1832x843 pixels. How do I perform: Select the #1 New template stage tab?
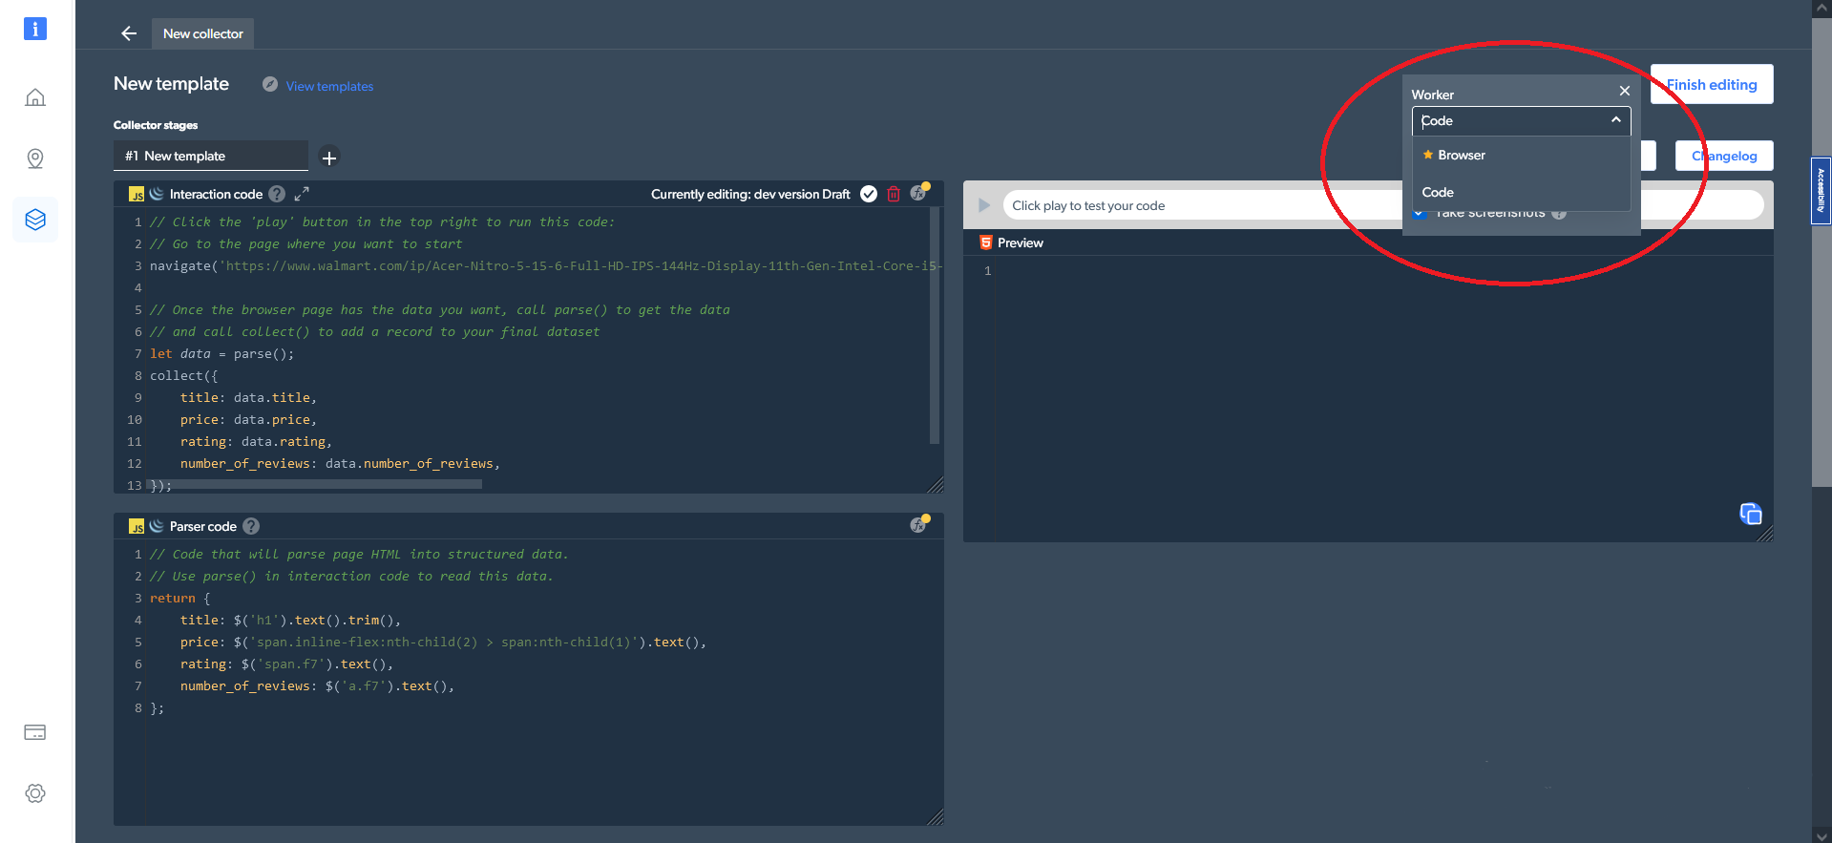point(210,156)
